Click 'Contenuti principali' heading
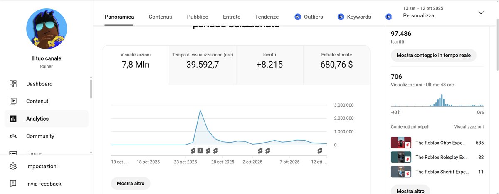Image resolution: width=499 pixels, height=194 pixels. click(x=410, y=127)
